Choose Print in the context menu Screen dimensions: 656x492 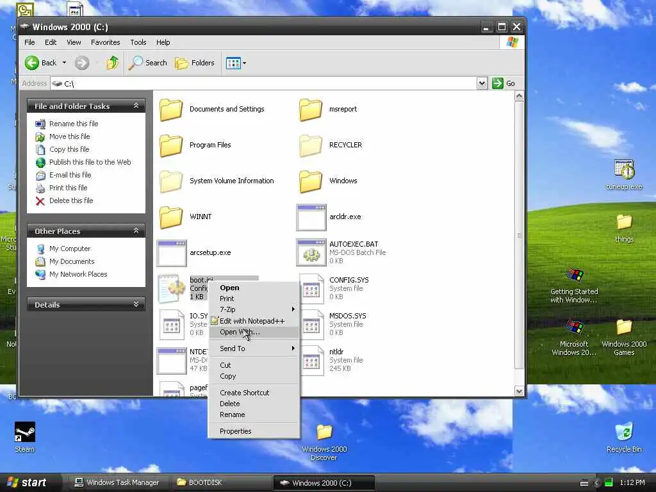tap(254, 299)
